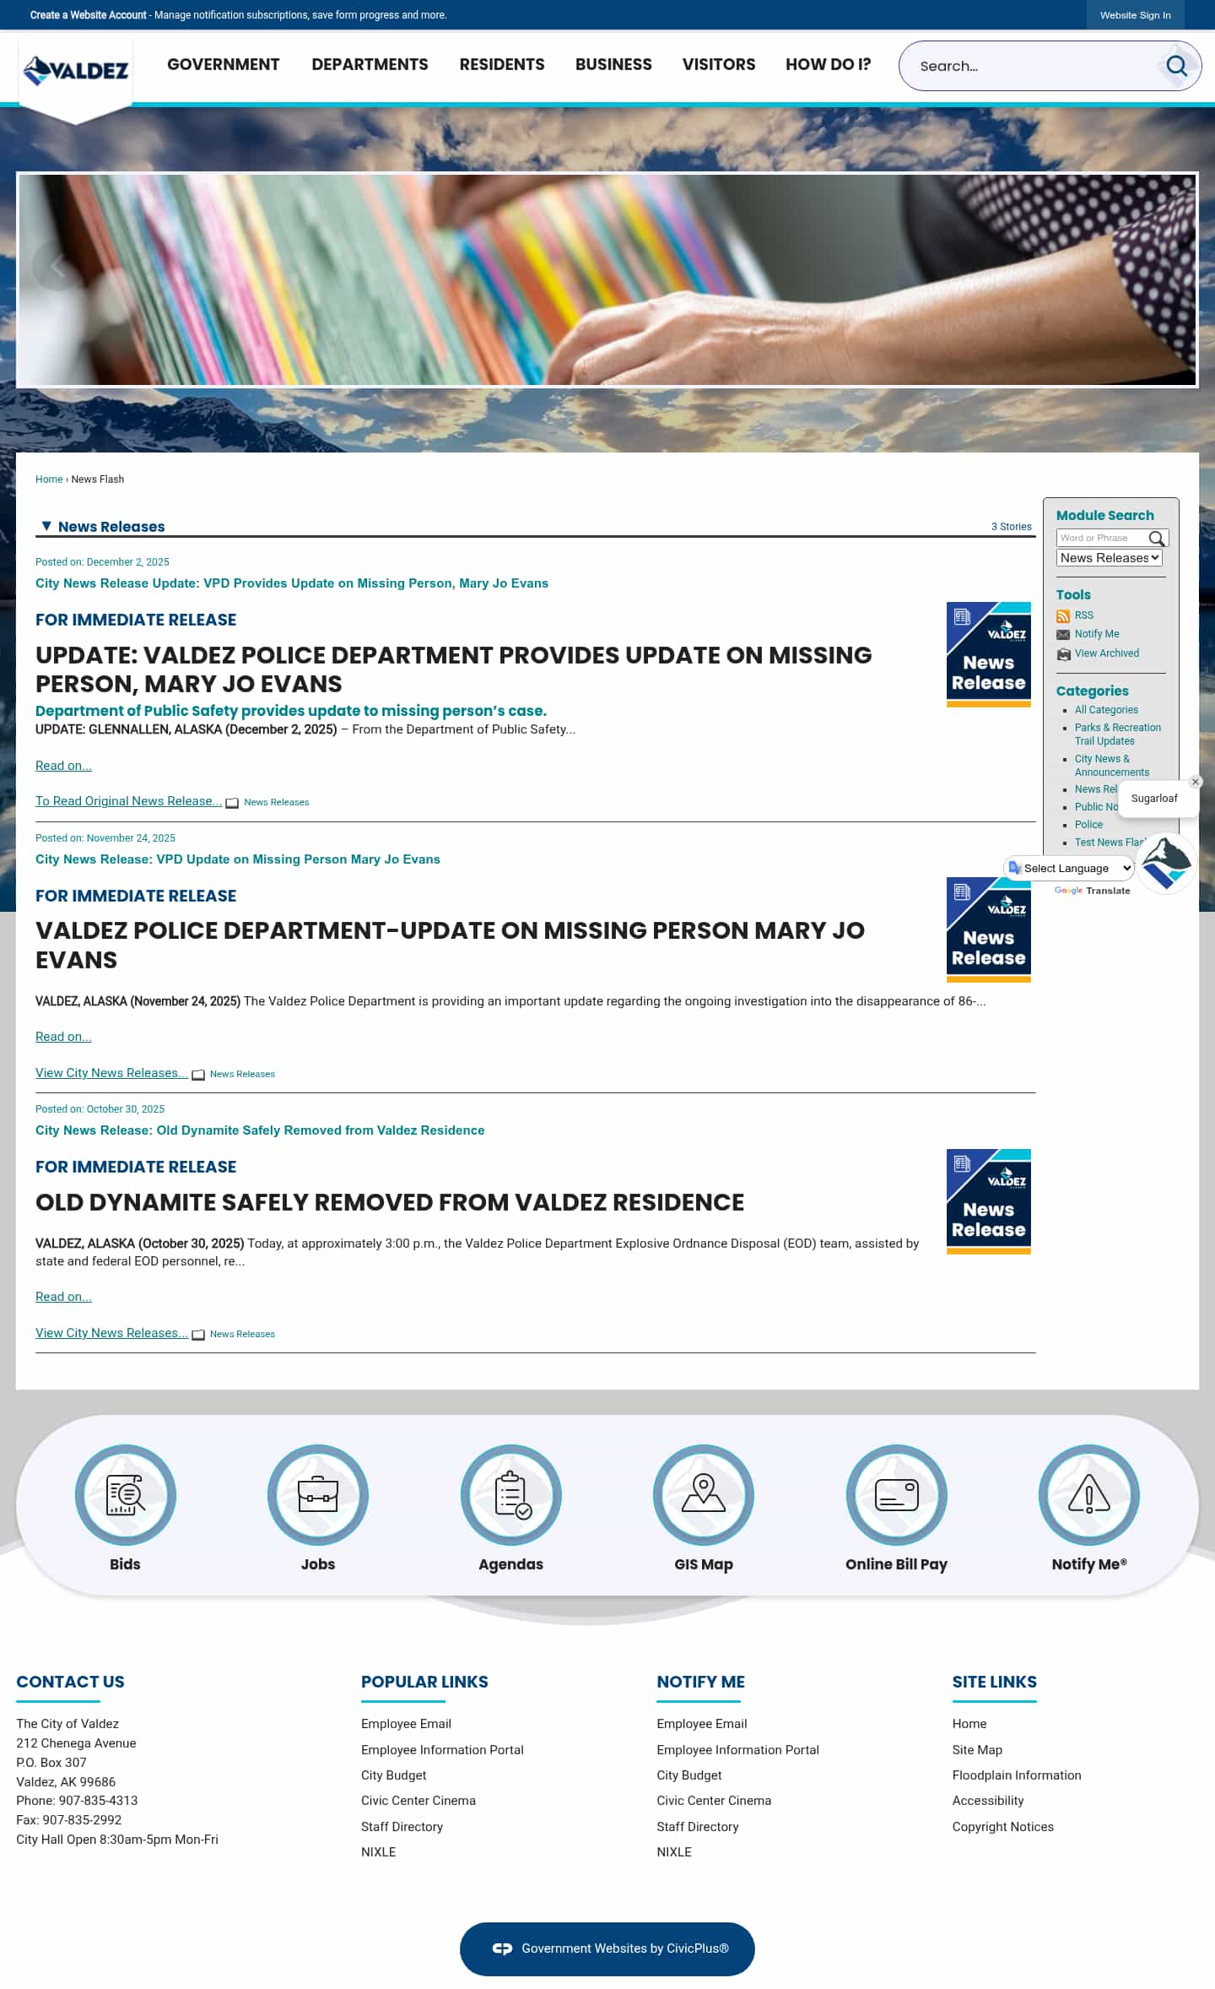Open the Bids circular icon
The height and width of the screenshot is (1989, 1215).
pos(125,1494)
